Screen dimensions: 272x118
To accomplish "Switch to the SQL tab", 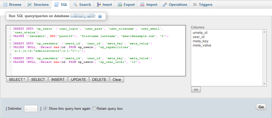I will coord(60,4).
